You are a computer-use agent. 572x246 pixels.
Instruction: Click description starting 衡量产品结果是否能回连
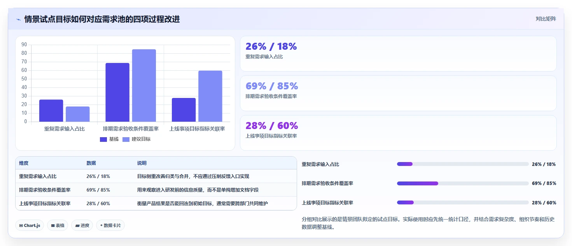[202, 204]
